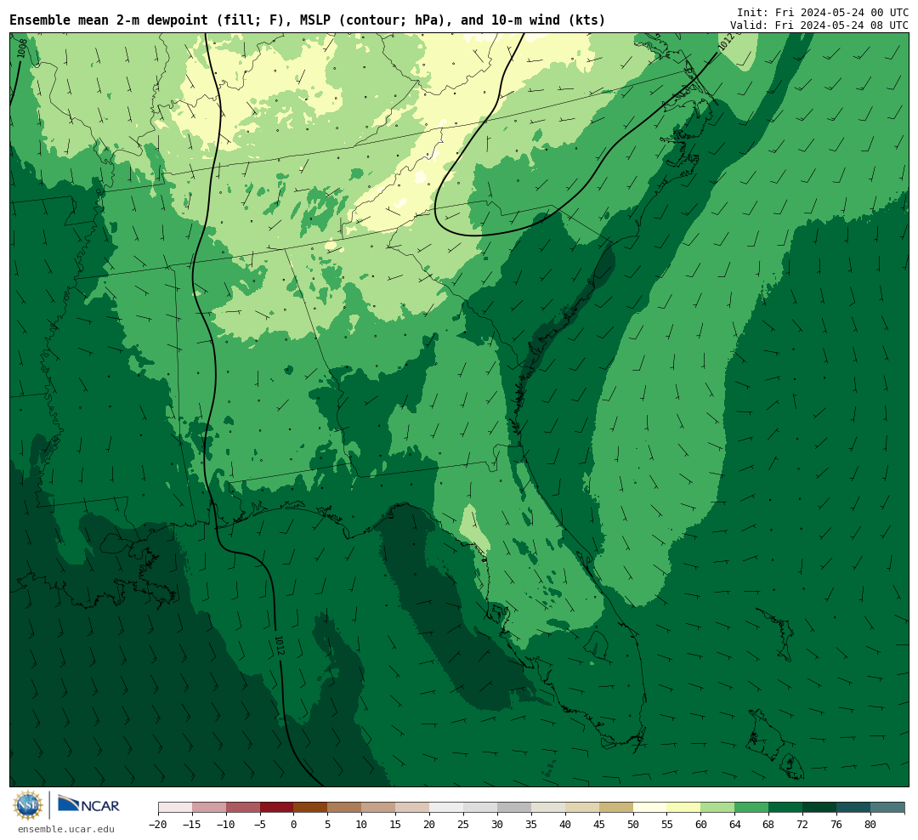The image size is (918, 840).
Task: Click the colorbar label 72
Action: pos(802,824)
